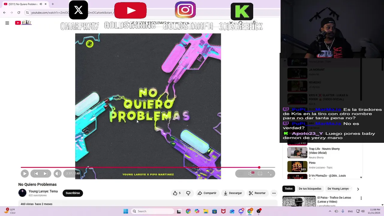Select De tus búsquedas filter chip

click(310, 189)
